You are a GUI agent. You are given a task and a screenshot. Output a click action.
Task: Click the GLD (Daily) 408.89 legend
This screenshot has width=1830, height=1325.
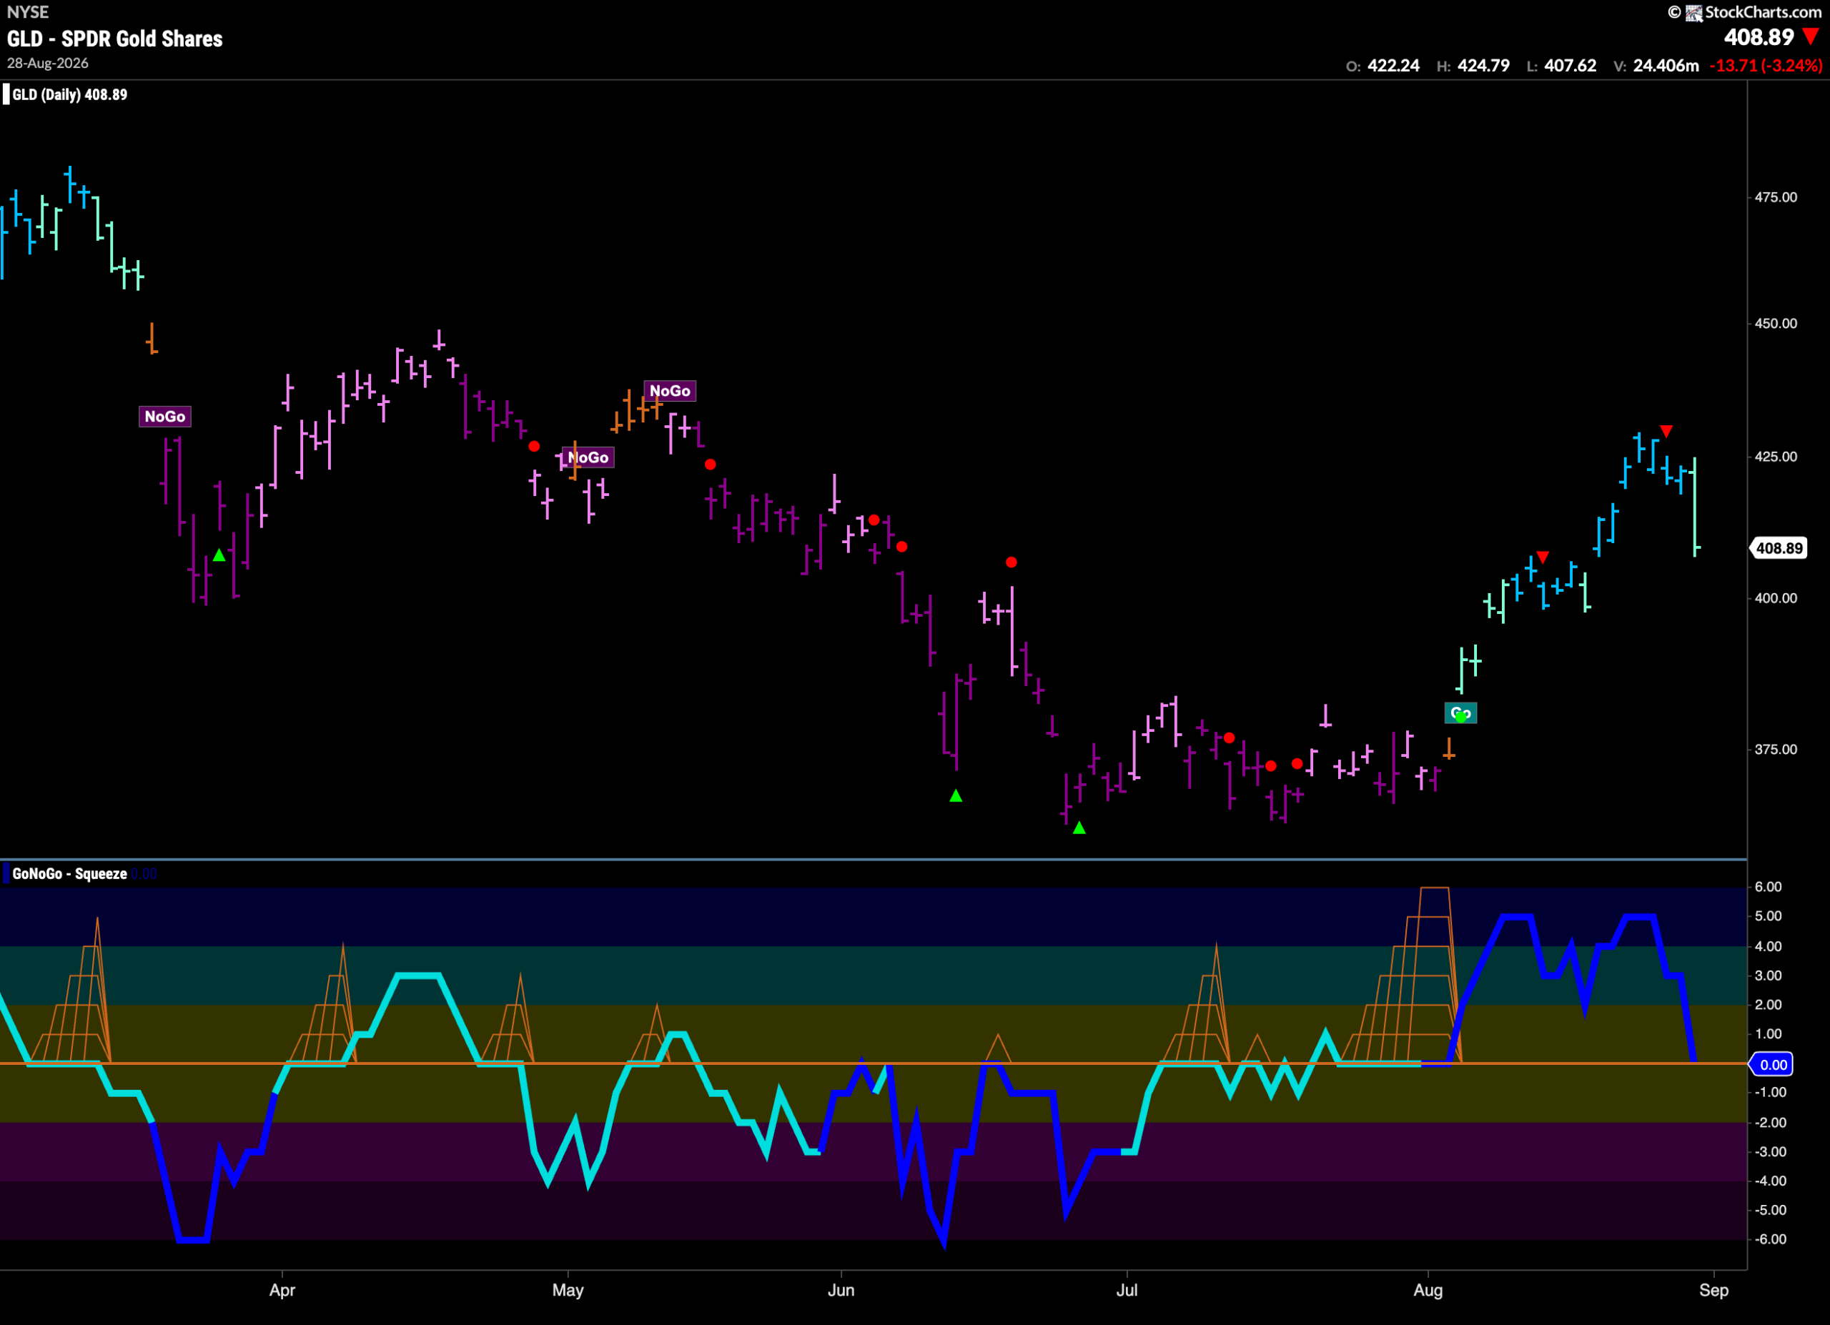69,94
